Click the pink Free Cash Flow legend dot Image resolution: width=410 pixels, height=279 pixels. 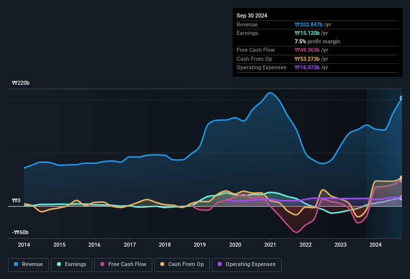103,265
